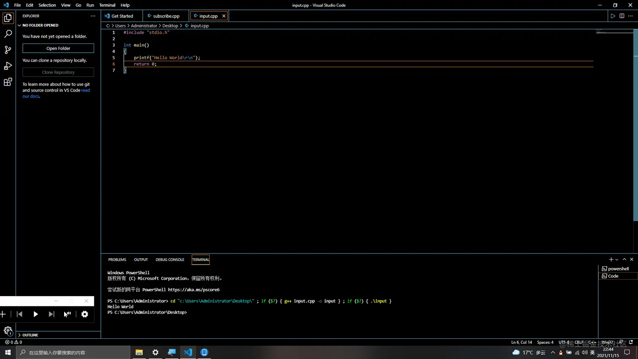This screenshot has height=359, width=638.
Task: Maximize the terminal panel size
Action: [x=624, y=259]
